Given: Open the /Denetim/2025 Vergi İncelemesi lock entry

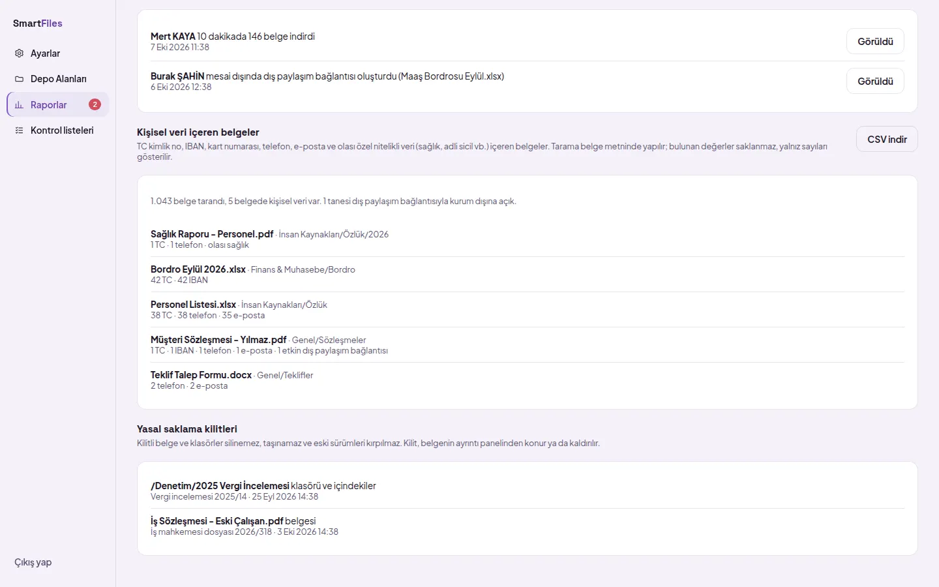Looking at the screenshot, I should tap(528, 491).
